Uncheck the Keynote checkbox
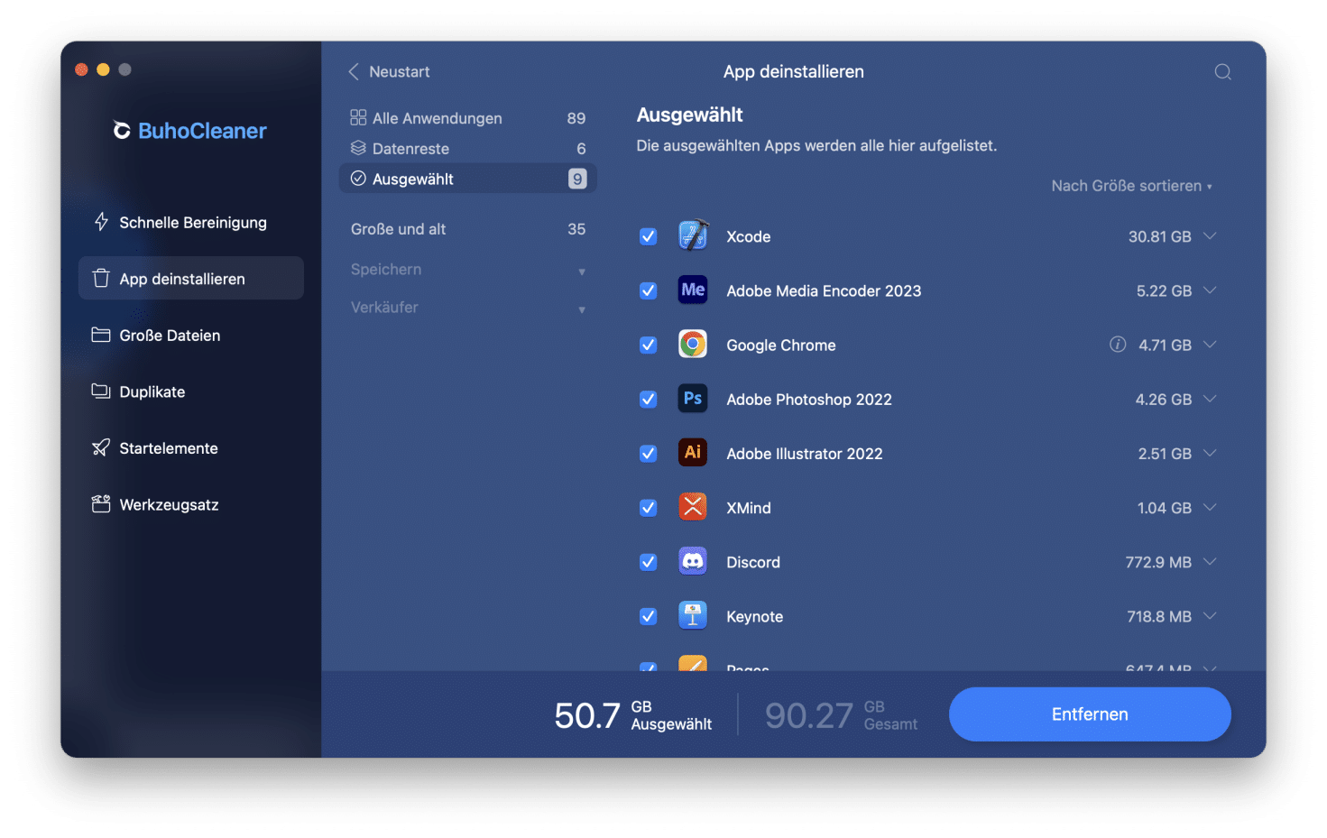This screenshot has height=838, width=1327. 648,616
